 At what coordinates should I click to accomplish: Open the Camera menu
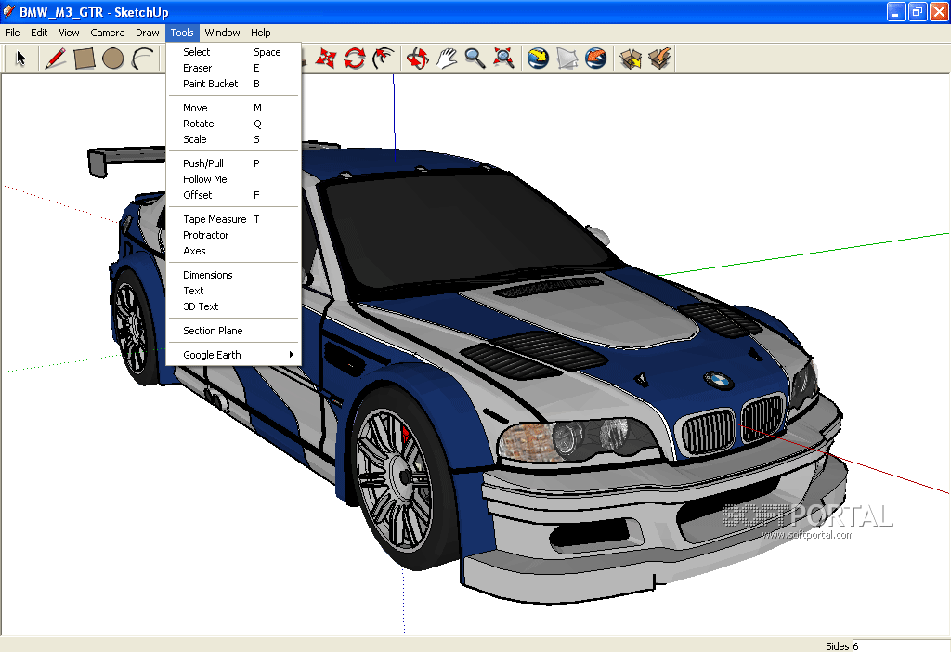click(108, 33)
